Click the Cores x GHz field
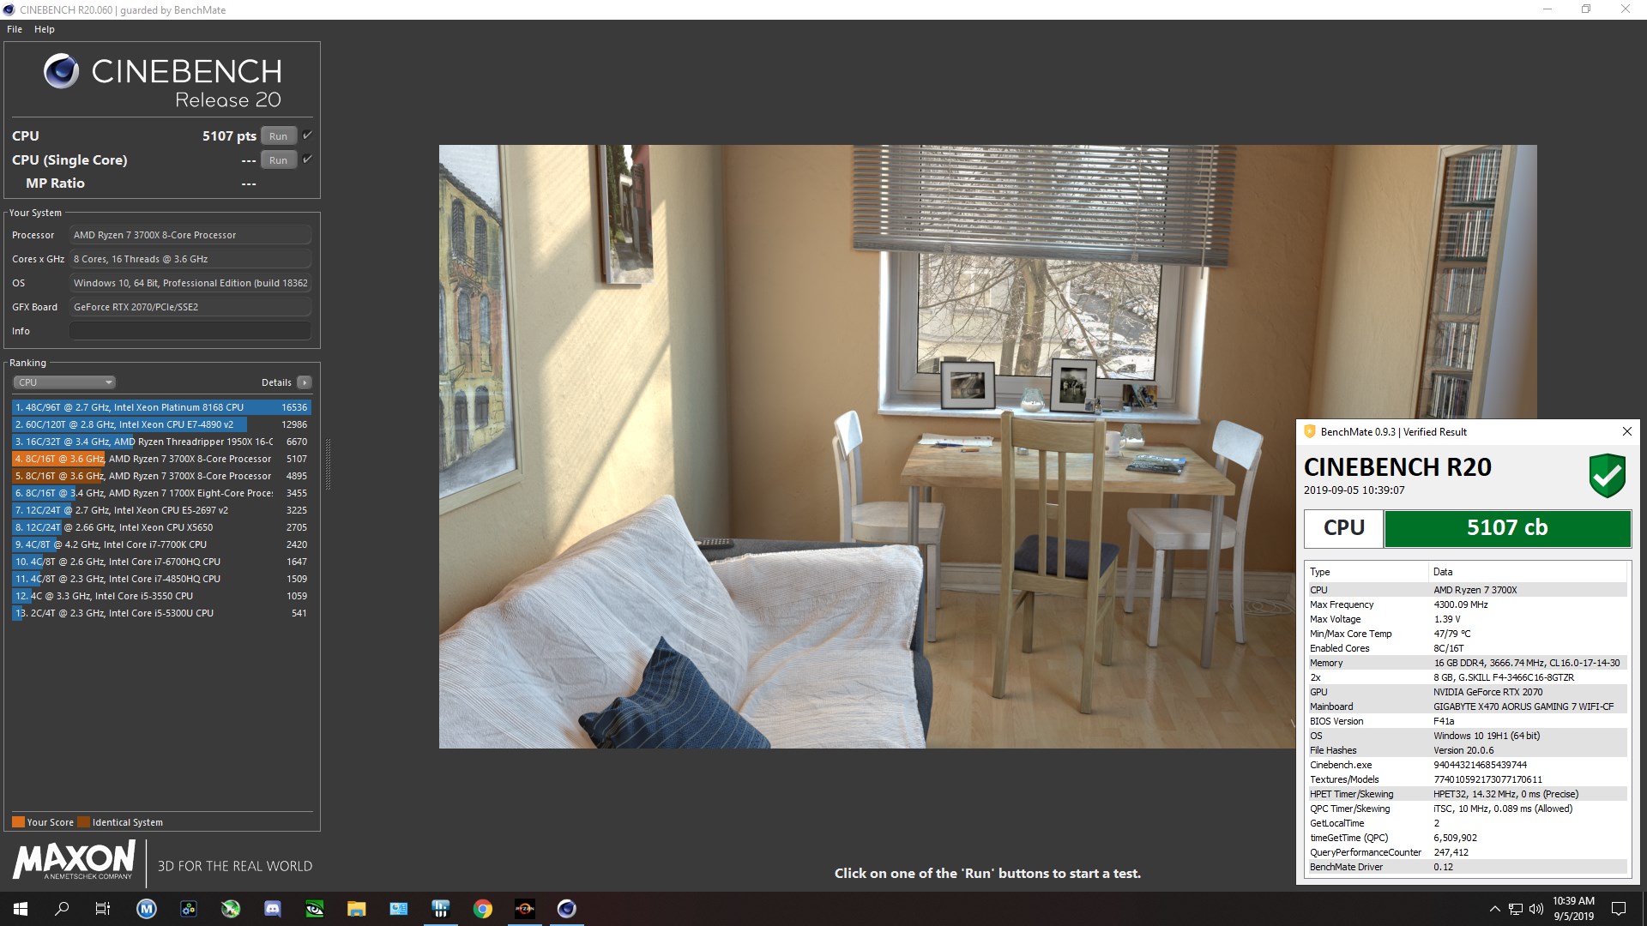This screenshot has width=1647, height=926. 190,259
